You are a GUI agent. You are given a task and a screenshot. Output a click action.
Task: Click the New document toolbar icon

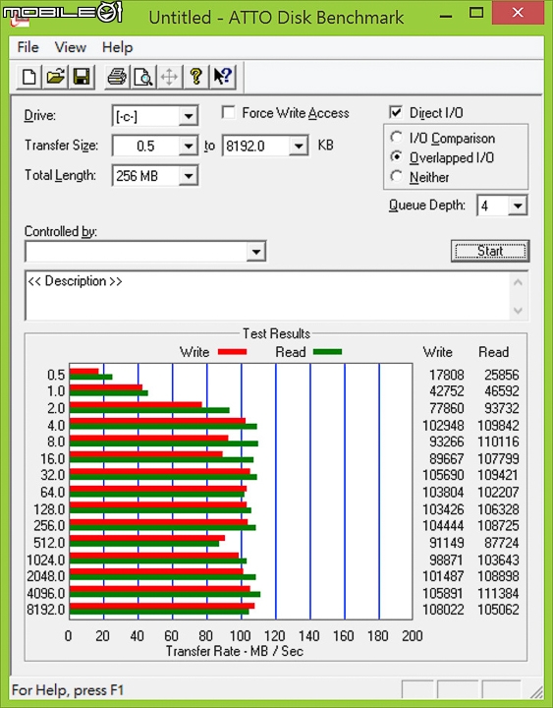pyautogui.click(x=29, y=77)
